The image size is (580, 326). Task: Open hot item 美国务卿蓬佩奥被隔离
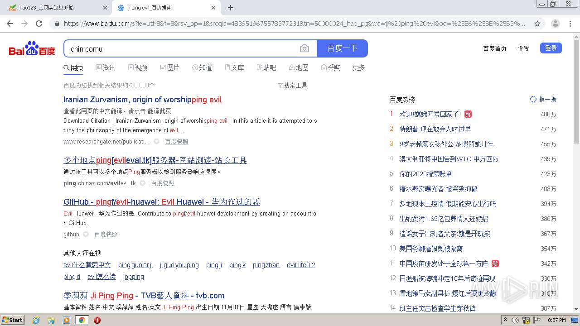(431, 249)
